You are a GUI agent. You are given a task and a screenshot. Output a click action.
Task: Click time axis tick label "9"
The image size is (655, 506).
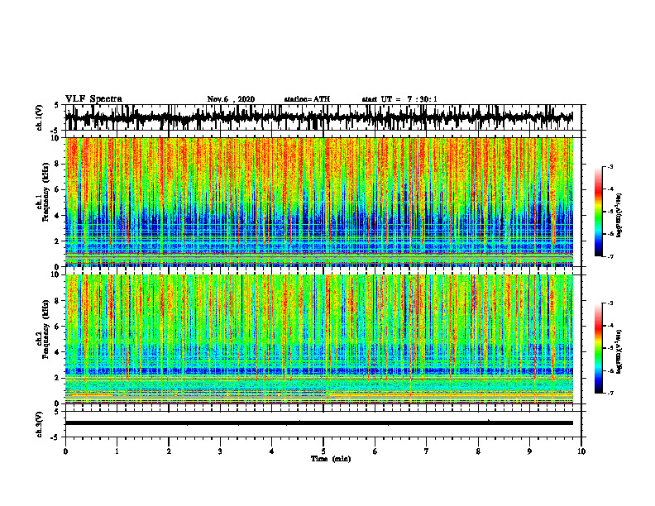pyautogui.click(x=529, y=451)
